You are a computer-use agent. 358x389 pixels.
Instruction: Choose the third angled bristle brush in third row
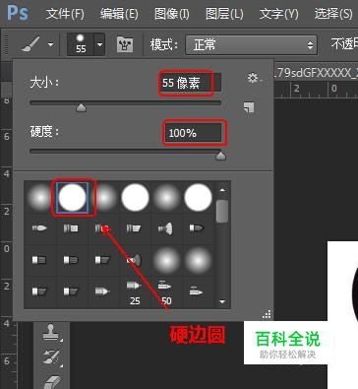pyautogui.click(x=102, y=260)
